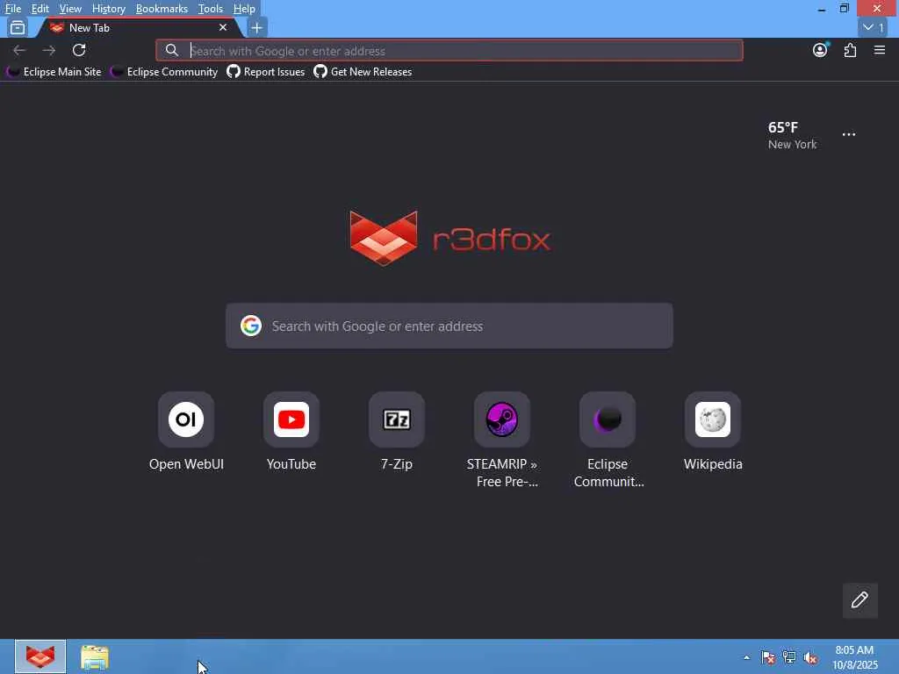
Task: Click the network tray icon
Action: tap(789, 657)
